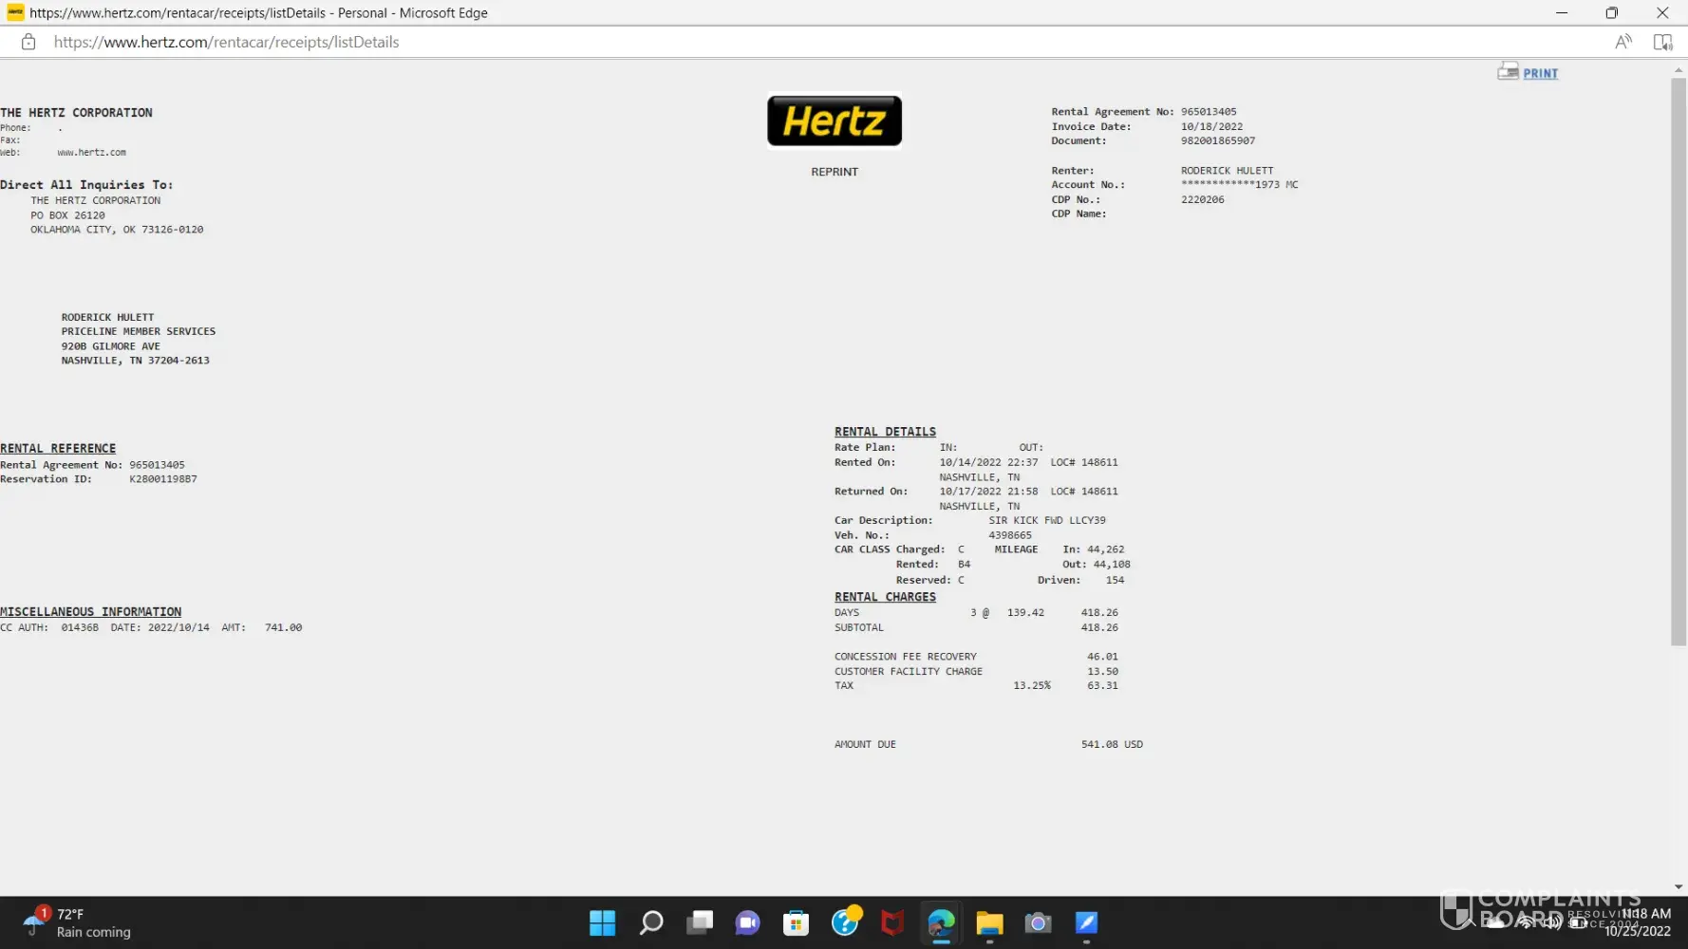Click NASHVILLE, TN 37204-2613 line
The height and width of the screenshot is (949, 1688).
tap(136, 361)
